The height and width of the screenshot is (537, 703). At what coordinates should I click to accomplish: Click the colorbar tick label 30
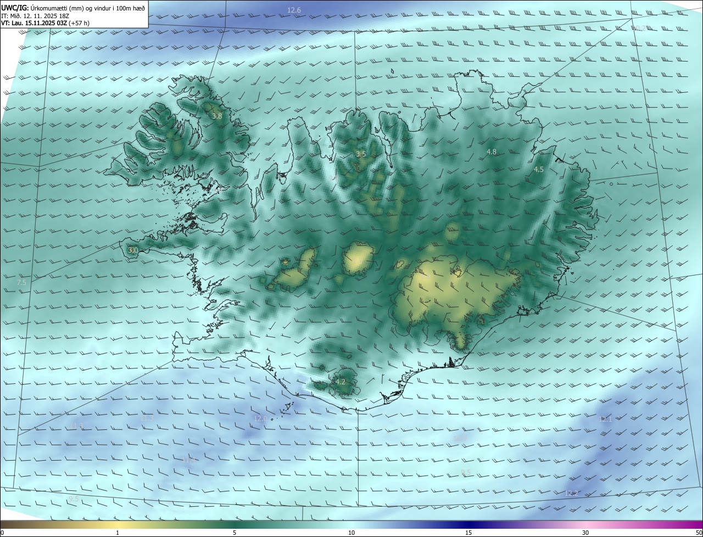585,533
